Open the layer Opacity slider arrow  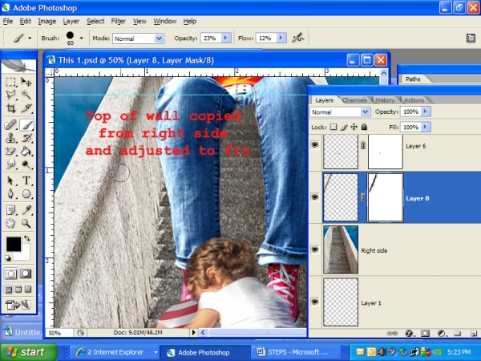coord(426,112)
